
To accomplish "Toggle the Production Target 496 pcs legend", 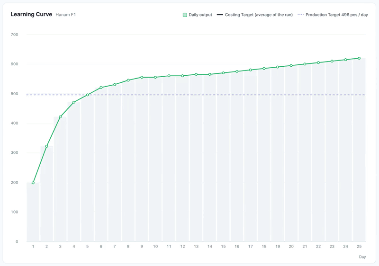I will tap(333, 15).
